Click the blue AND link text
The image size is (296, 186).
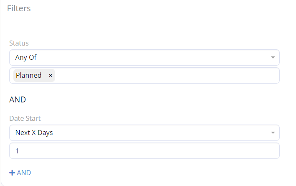(24, 173)
